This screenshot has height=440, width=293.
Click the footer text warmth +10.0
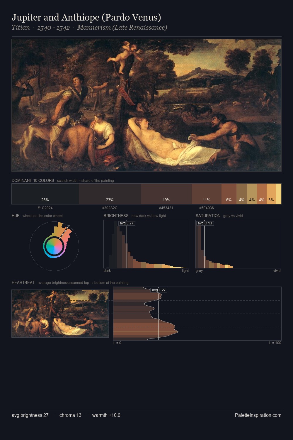click(106, 415)
